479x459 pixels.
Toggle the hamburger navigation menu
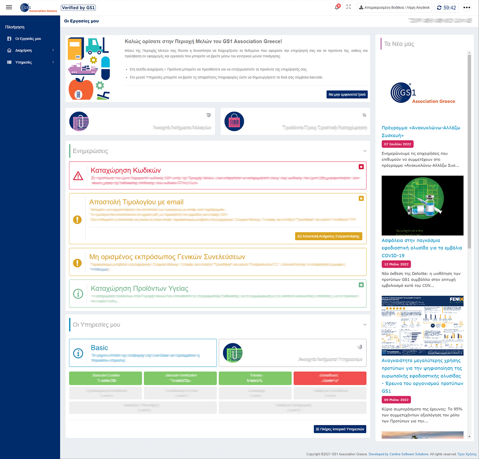(9, 7)
